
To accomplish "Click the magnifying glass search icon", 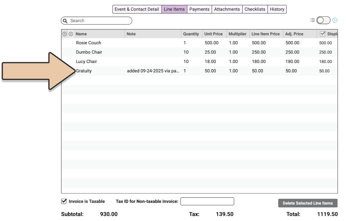I will pyautogui.click(x=65, y=21).
